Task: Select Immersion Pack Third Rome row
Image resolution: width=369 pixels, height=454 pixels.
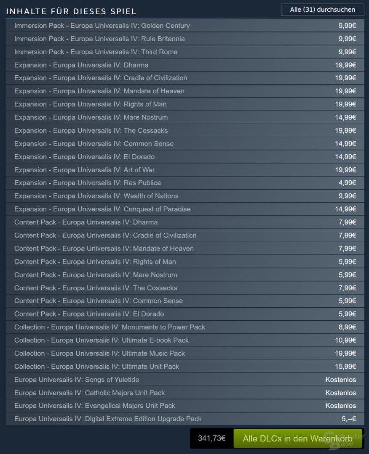Action: coord(185,52)
